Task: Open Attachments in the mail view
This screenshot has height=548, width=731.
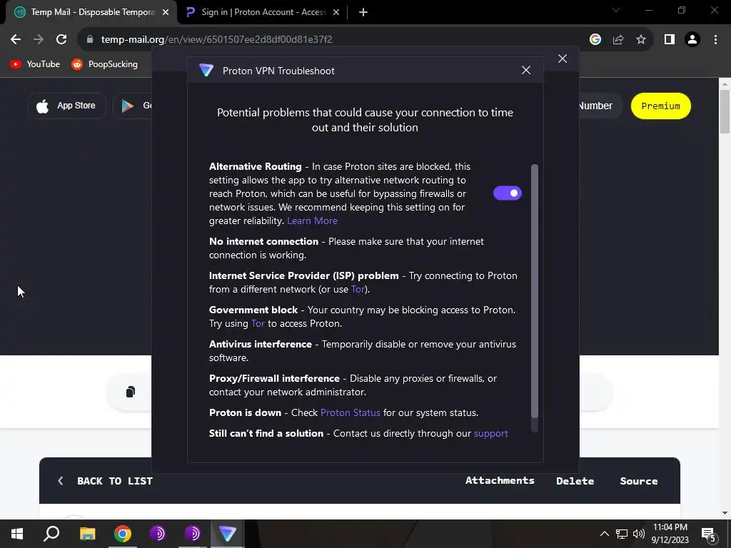Action: (500, 480)
